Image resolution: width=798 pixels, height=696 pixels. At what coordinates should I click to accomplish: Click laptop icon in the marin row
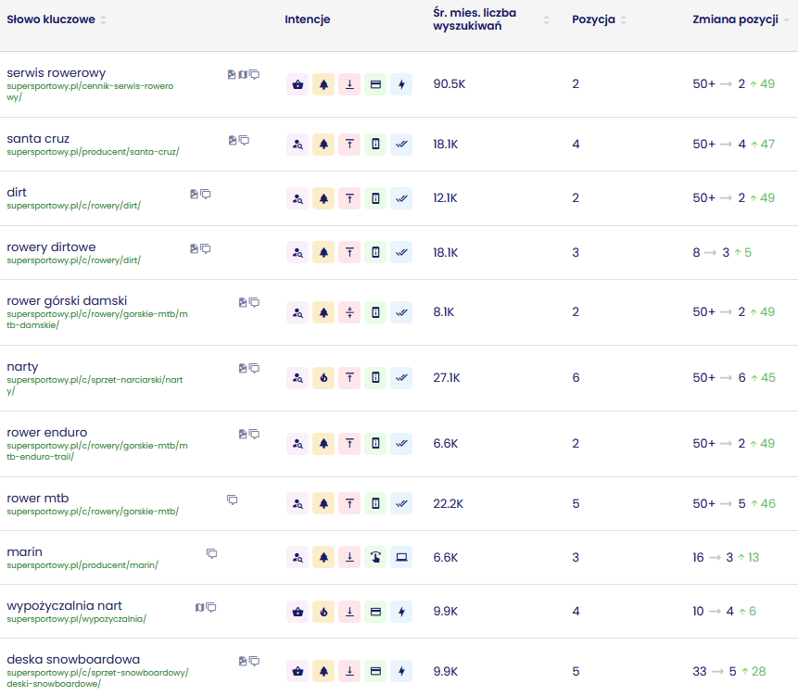(x=401, y=557)
